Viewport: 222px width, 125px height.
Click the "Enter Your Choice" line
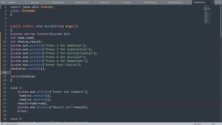46,65
